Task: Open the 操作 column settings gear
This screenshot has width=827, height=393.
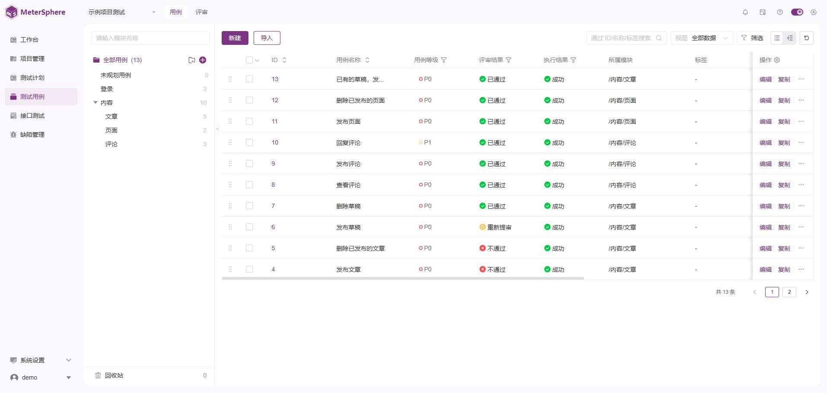Action: (777, 60)
